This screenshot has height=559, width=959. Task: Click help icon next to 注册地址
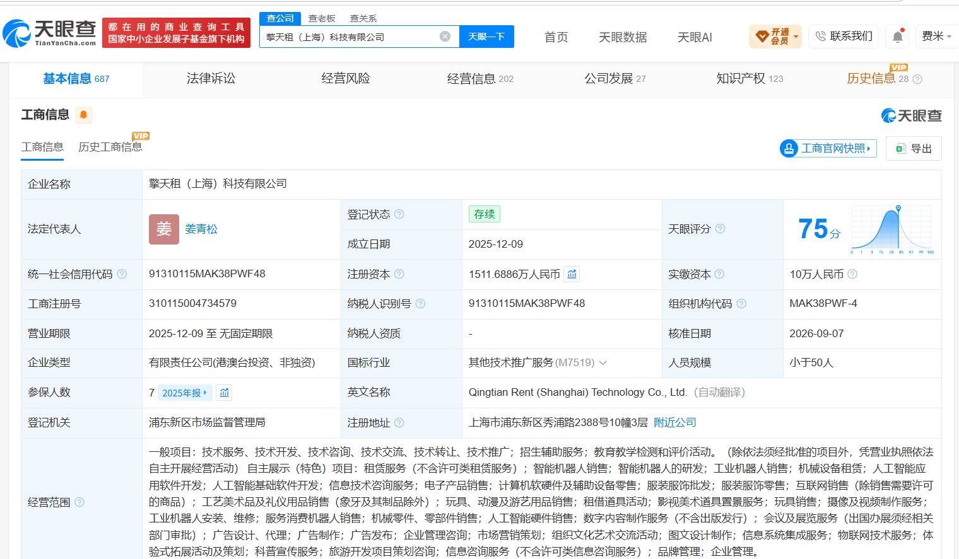(x=399, y=423)
